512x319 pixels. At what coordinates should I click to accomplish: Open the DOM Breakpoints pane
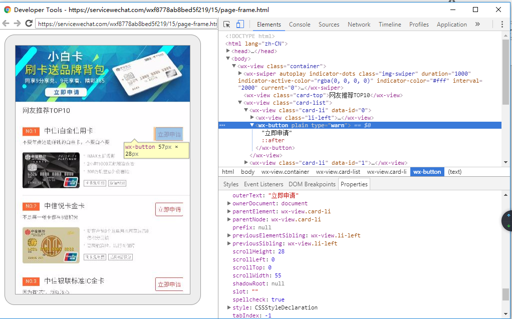(x=312, y=184)
